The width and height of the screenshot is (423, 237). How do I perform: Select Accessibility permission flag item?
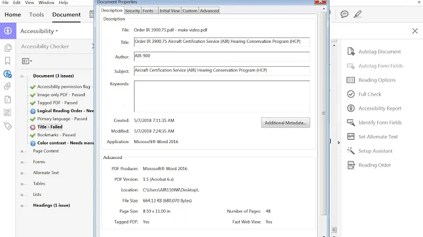click(65, 87)
